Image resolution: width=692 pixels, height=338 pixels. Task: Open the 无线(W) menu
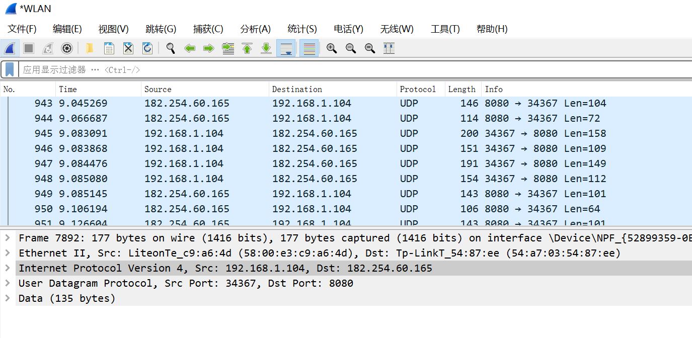397,29
